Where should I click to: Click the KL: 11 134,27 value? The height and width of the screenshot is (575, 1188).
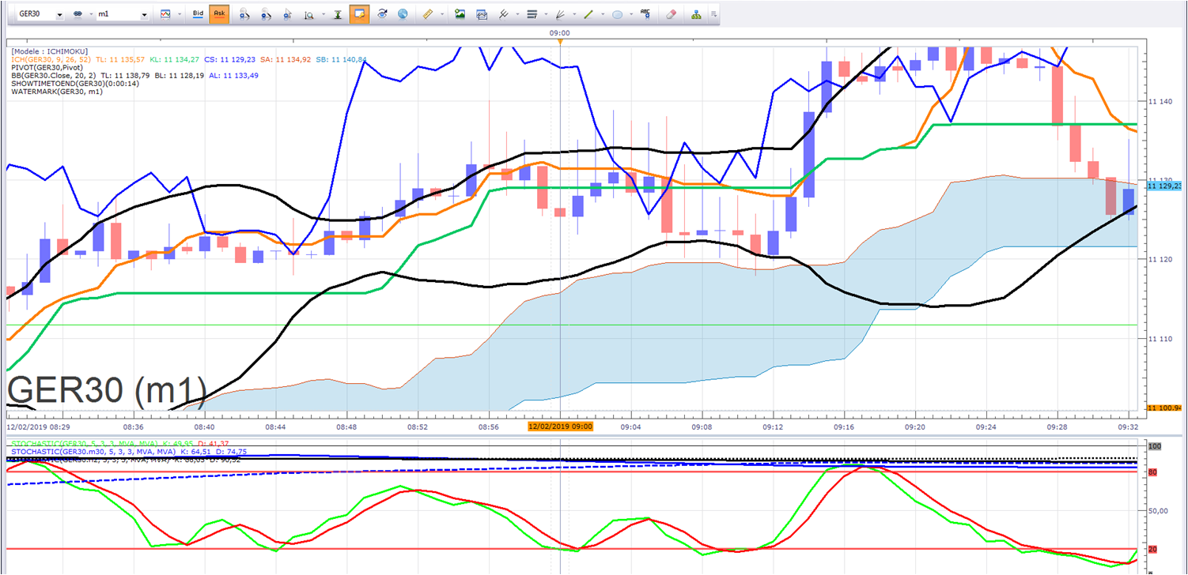[x=174, y=60]
